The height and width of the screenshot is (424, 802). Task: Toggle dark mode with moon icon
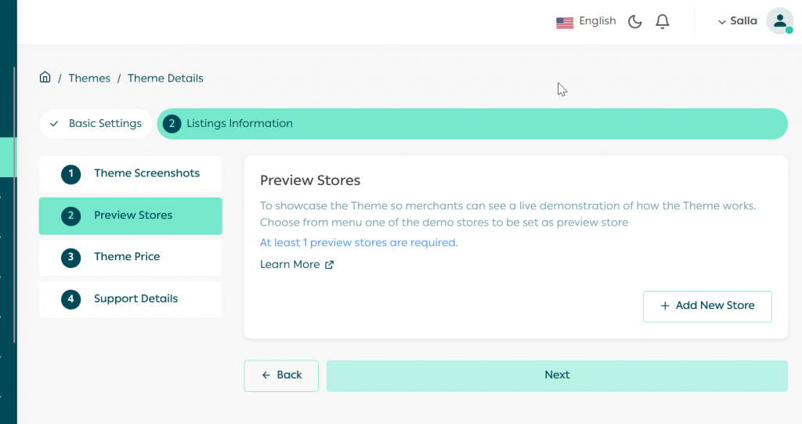coord(635,22)
